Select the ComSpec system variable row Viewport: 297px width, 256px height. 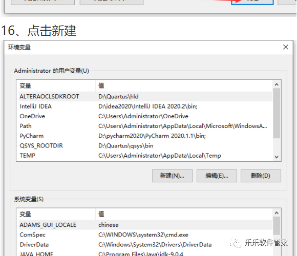(145, 235)
